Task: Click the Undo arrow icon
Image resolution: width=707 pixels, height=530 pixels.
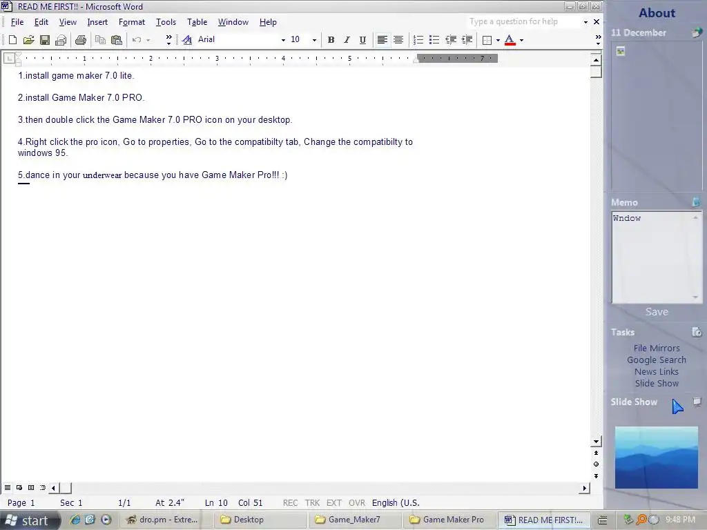Action: 137,40
